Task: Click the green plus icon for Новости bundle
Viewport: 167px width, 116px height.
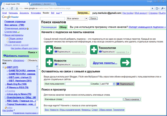Action: click(x=50, y=63)
